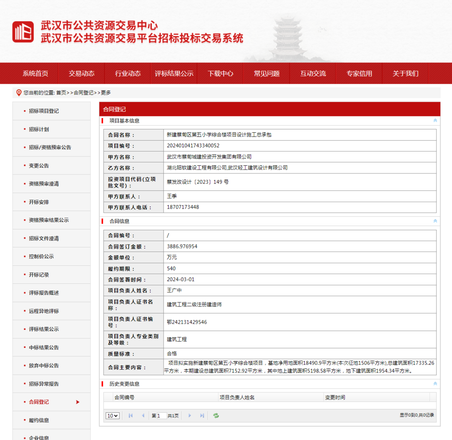The height and width of the screenshot is (440, 452).
Task: Open 开标记录 in the sidebar
Action: (39, 275)
